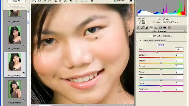Open the Basic panel tab icon
The image size is (189, 106).
pyautogui.click(x=138, y=27)
